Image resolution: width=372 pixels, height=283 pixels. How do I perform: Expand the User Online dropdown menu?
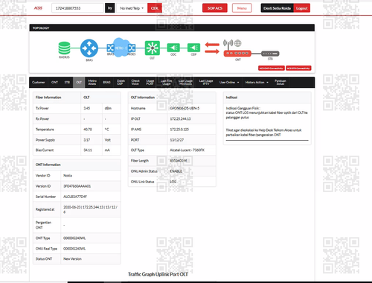coord(229,83)
